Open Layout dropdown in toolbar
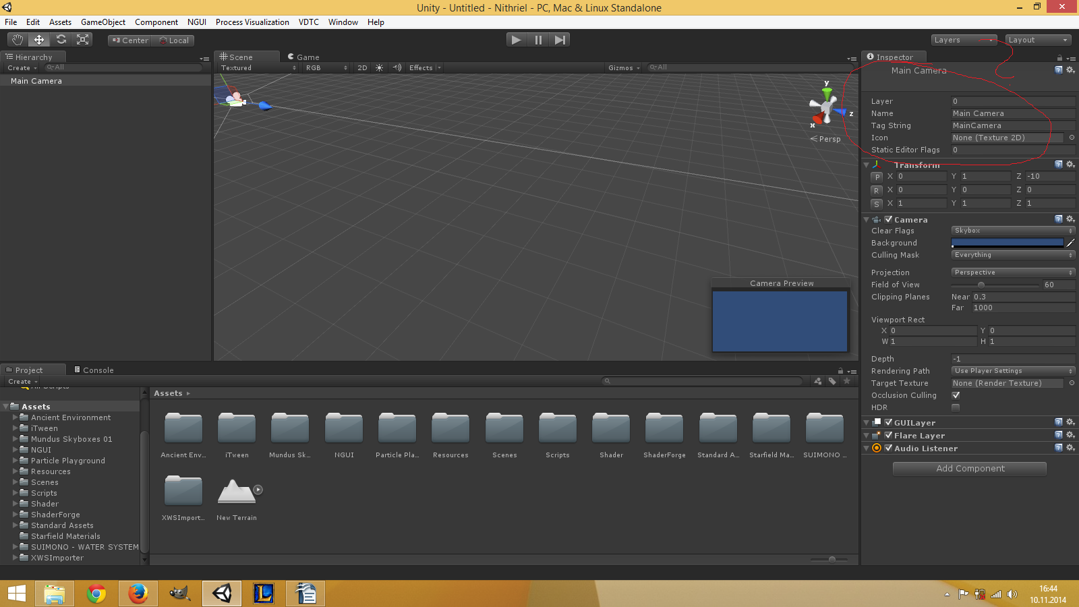The image size is (1079, 607). click(1038, 40)
